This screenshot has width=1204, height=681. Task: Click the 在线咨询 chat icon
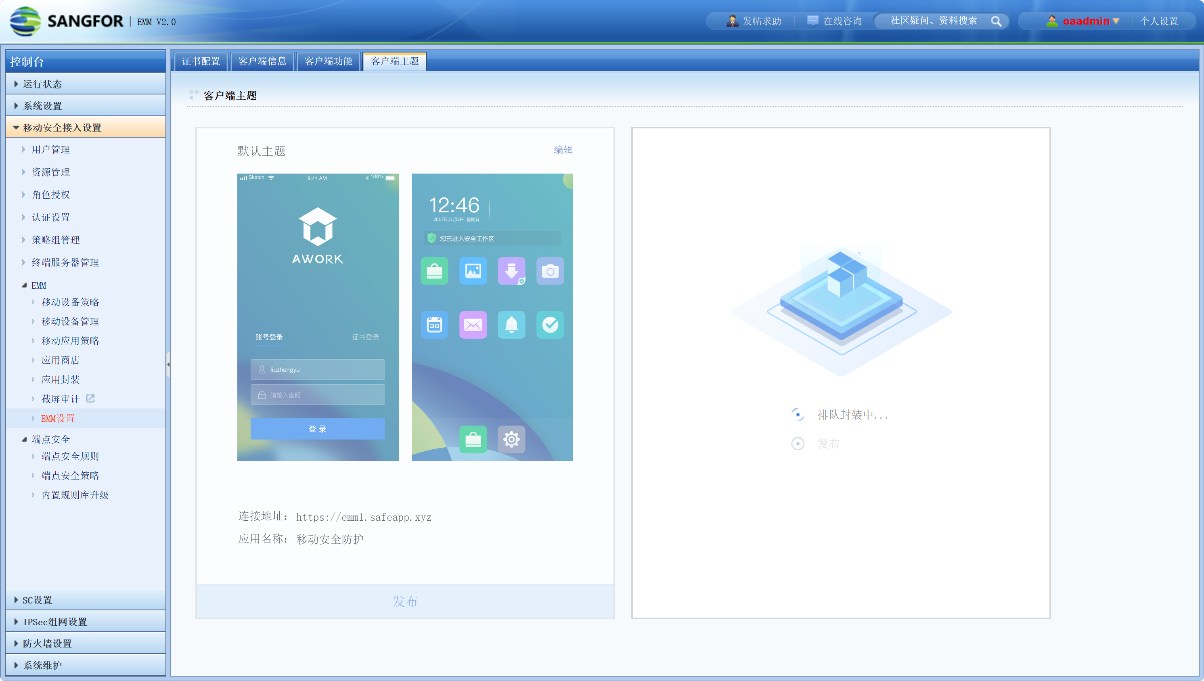click(812, 21)
